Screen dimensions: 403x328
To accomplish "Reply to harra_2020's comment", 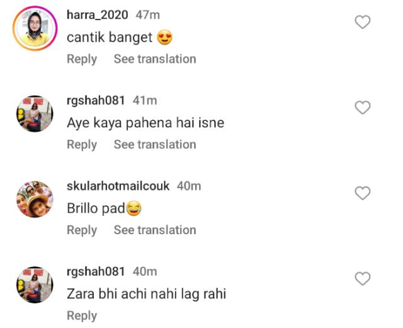I will click(82, 59).
